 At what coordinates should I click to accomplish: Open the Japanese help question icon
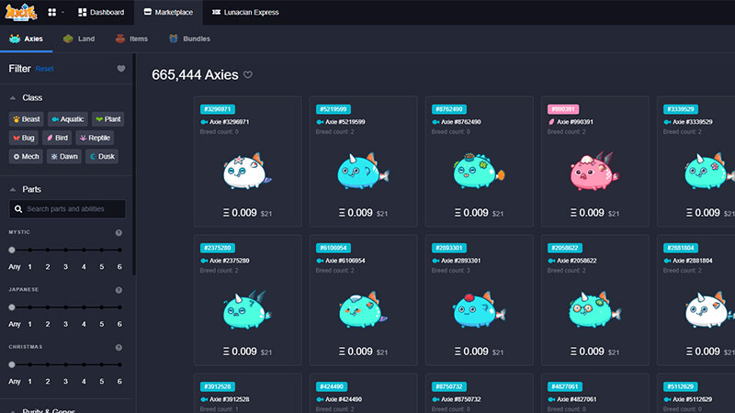tap(119, 290)
